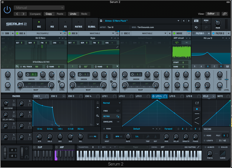Select the LFO 1 tab

[109, 96]
